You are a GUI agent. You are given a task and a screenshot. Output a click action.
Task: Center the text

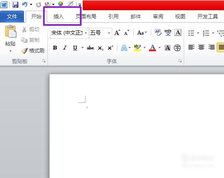click(x=201, y=47)
